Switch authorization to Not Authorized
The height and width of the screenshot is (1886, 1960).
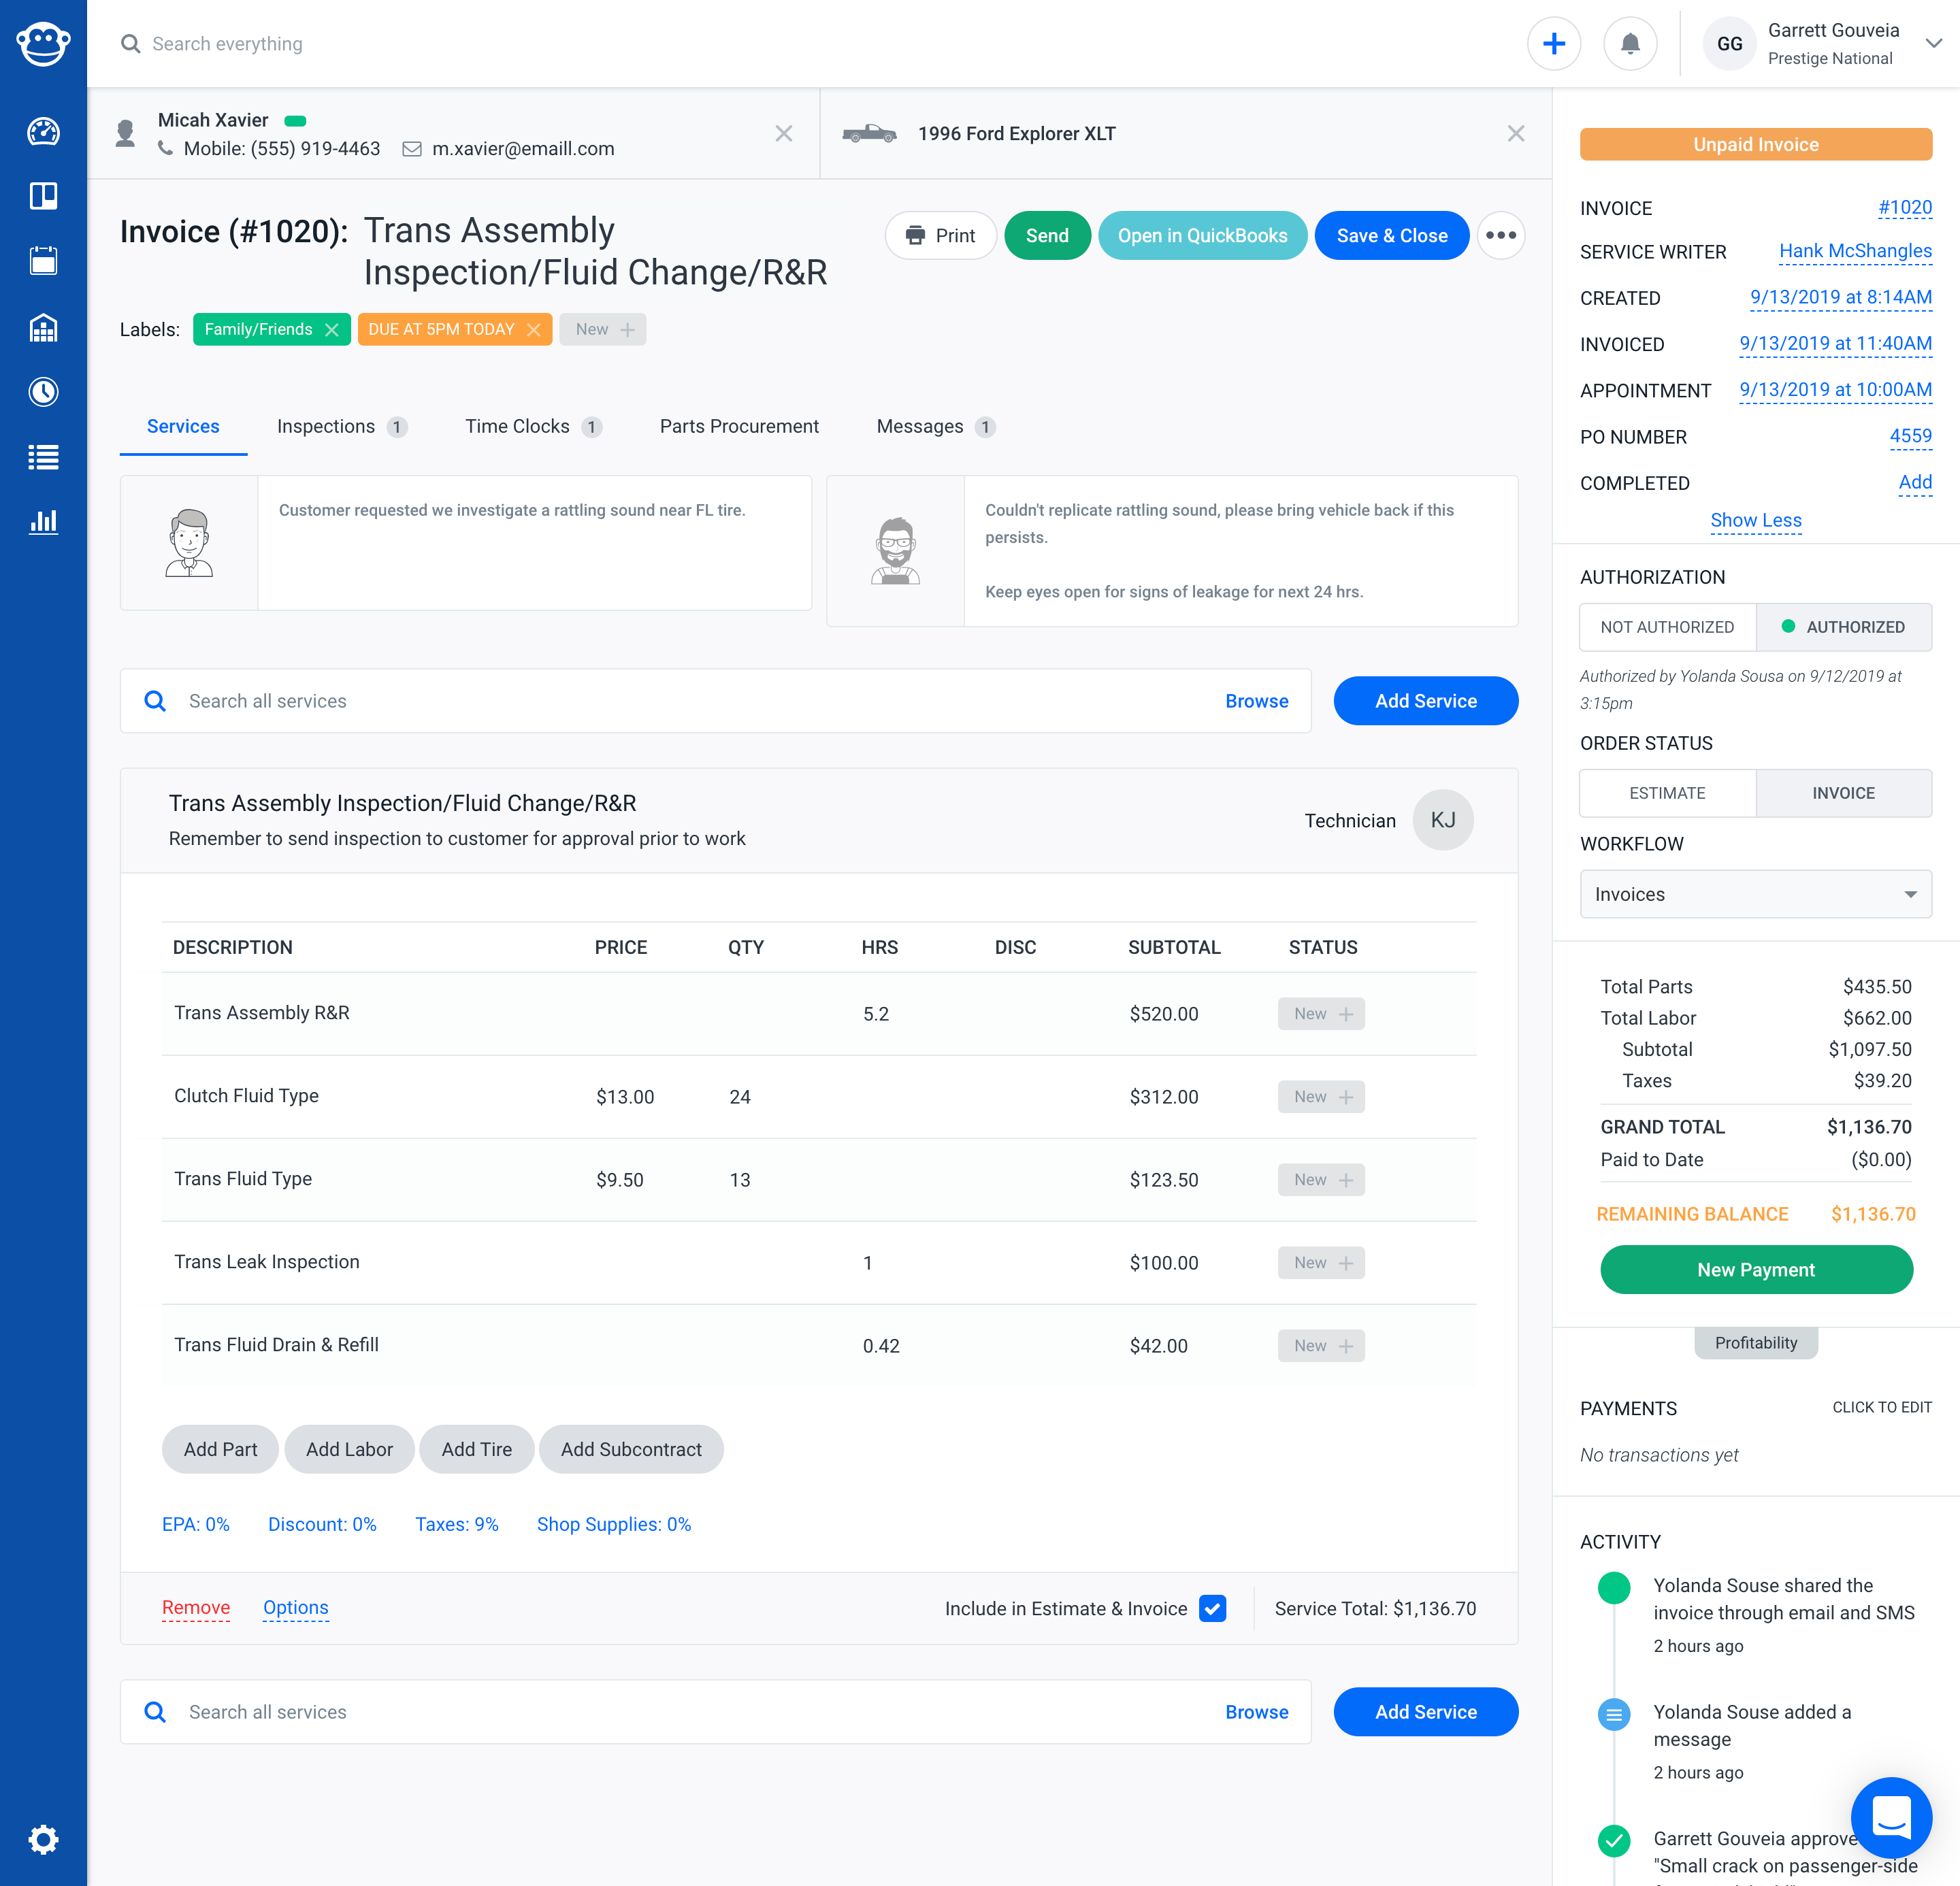pyautogui.click(x=1667, y=627)
